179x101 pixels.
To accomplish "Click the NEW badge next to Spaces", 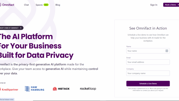I will (x=46, y=5).
